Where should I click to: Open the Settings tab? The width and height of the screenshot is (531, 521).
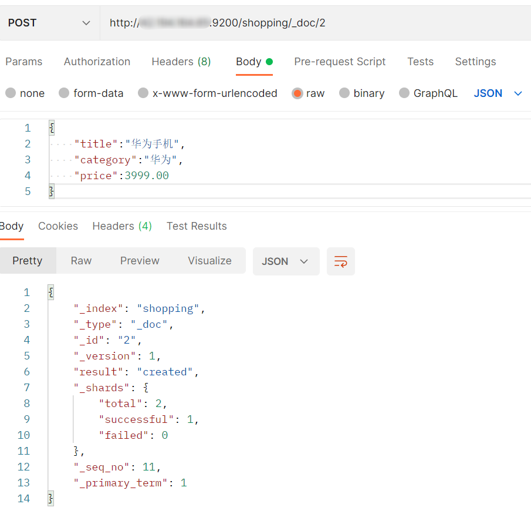click(x=475, y=62)
